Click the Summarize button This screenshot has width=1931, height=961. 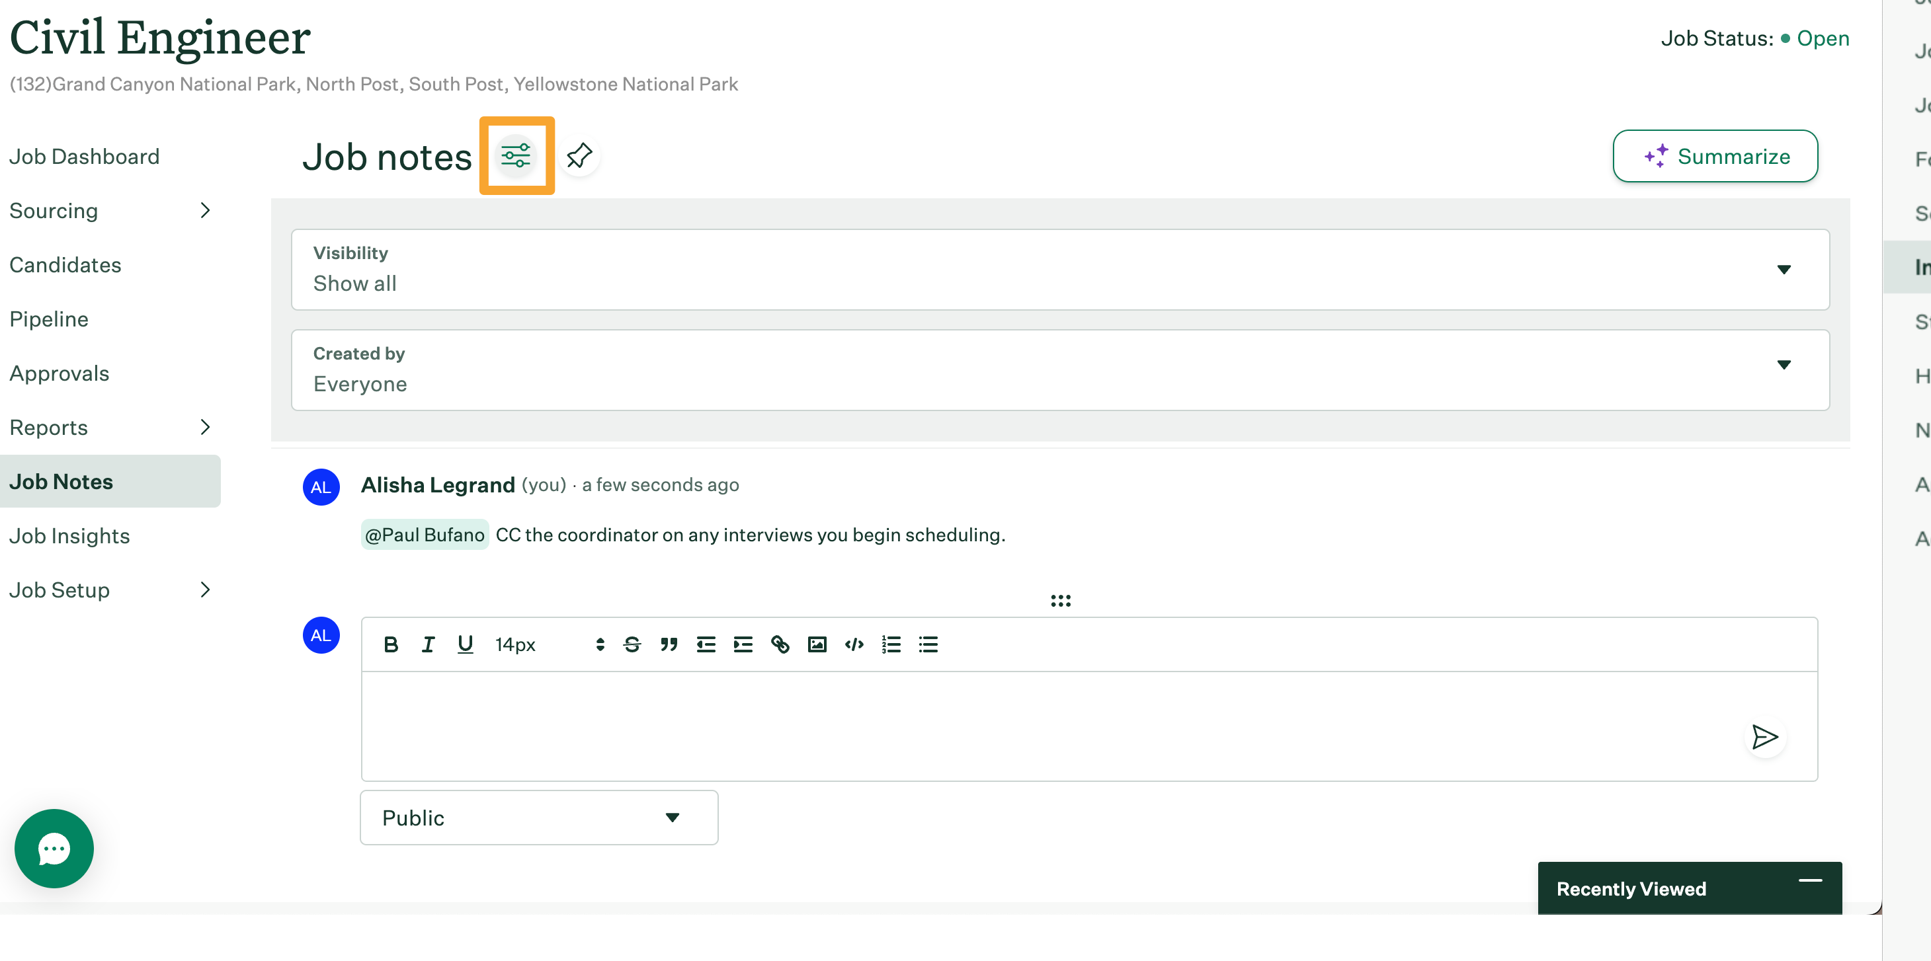click(1716, 156)
